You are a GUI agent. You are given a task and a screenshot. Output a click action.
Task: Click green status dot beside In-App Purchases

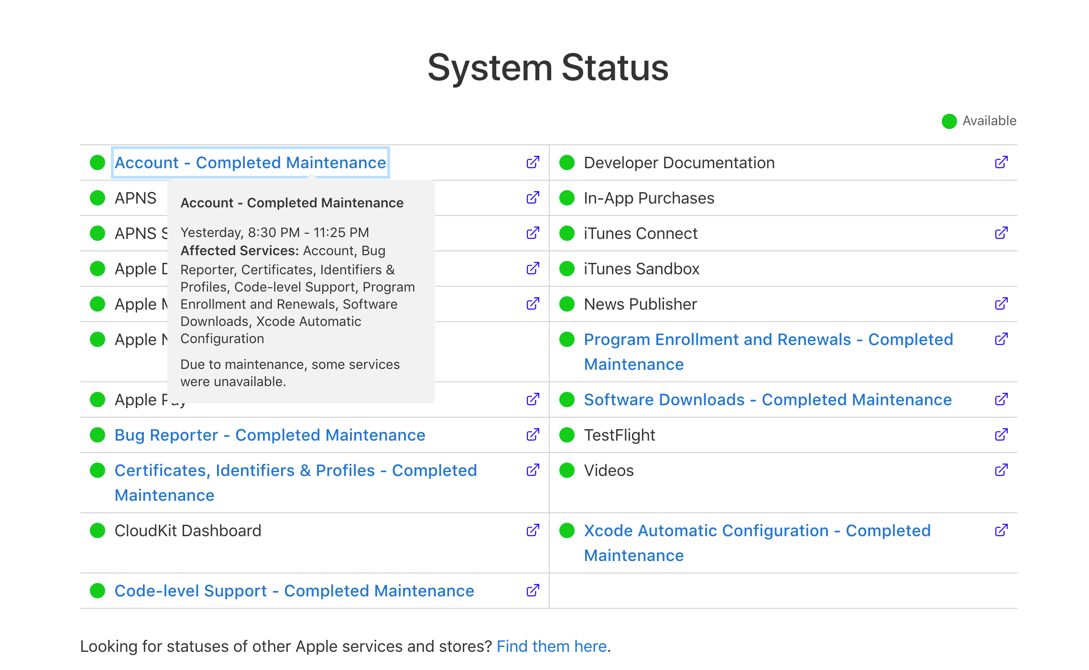pyautogui.click(x=567, y=198)
